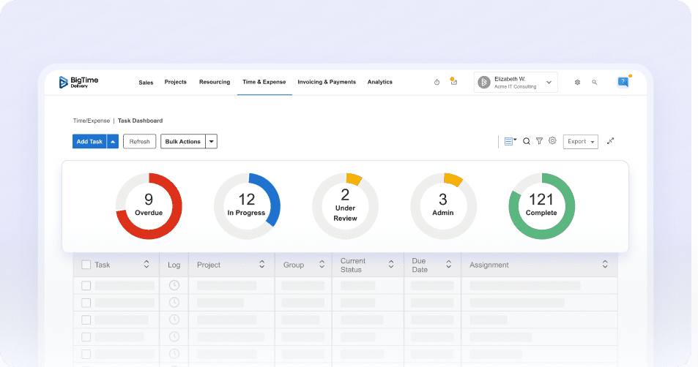The height and width of the screenshot is (367, 698).
Task: Select the red Overdue donut chart
Action: 149,205
